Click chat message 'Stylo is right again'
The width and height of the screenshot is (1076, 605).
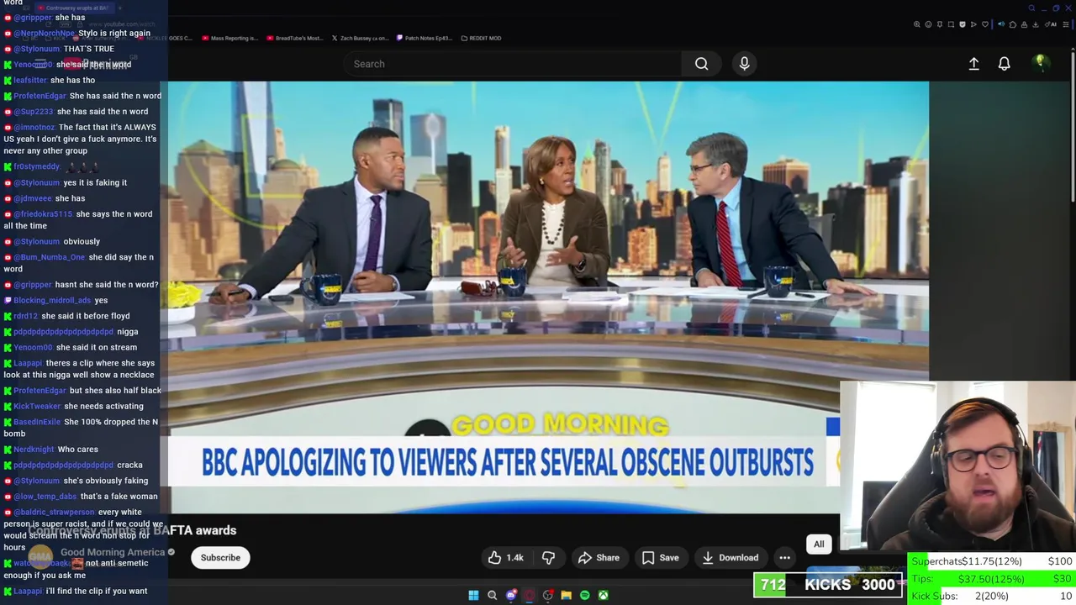tap(114, 33)
